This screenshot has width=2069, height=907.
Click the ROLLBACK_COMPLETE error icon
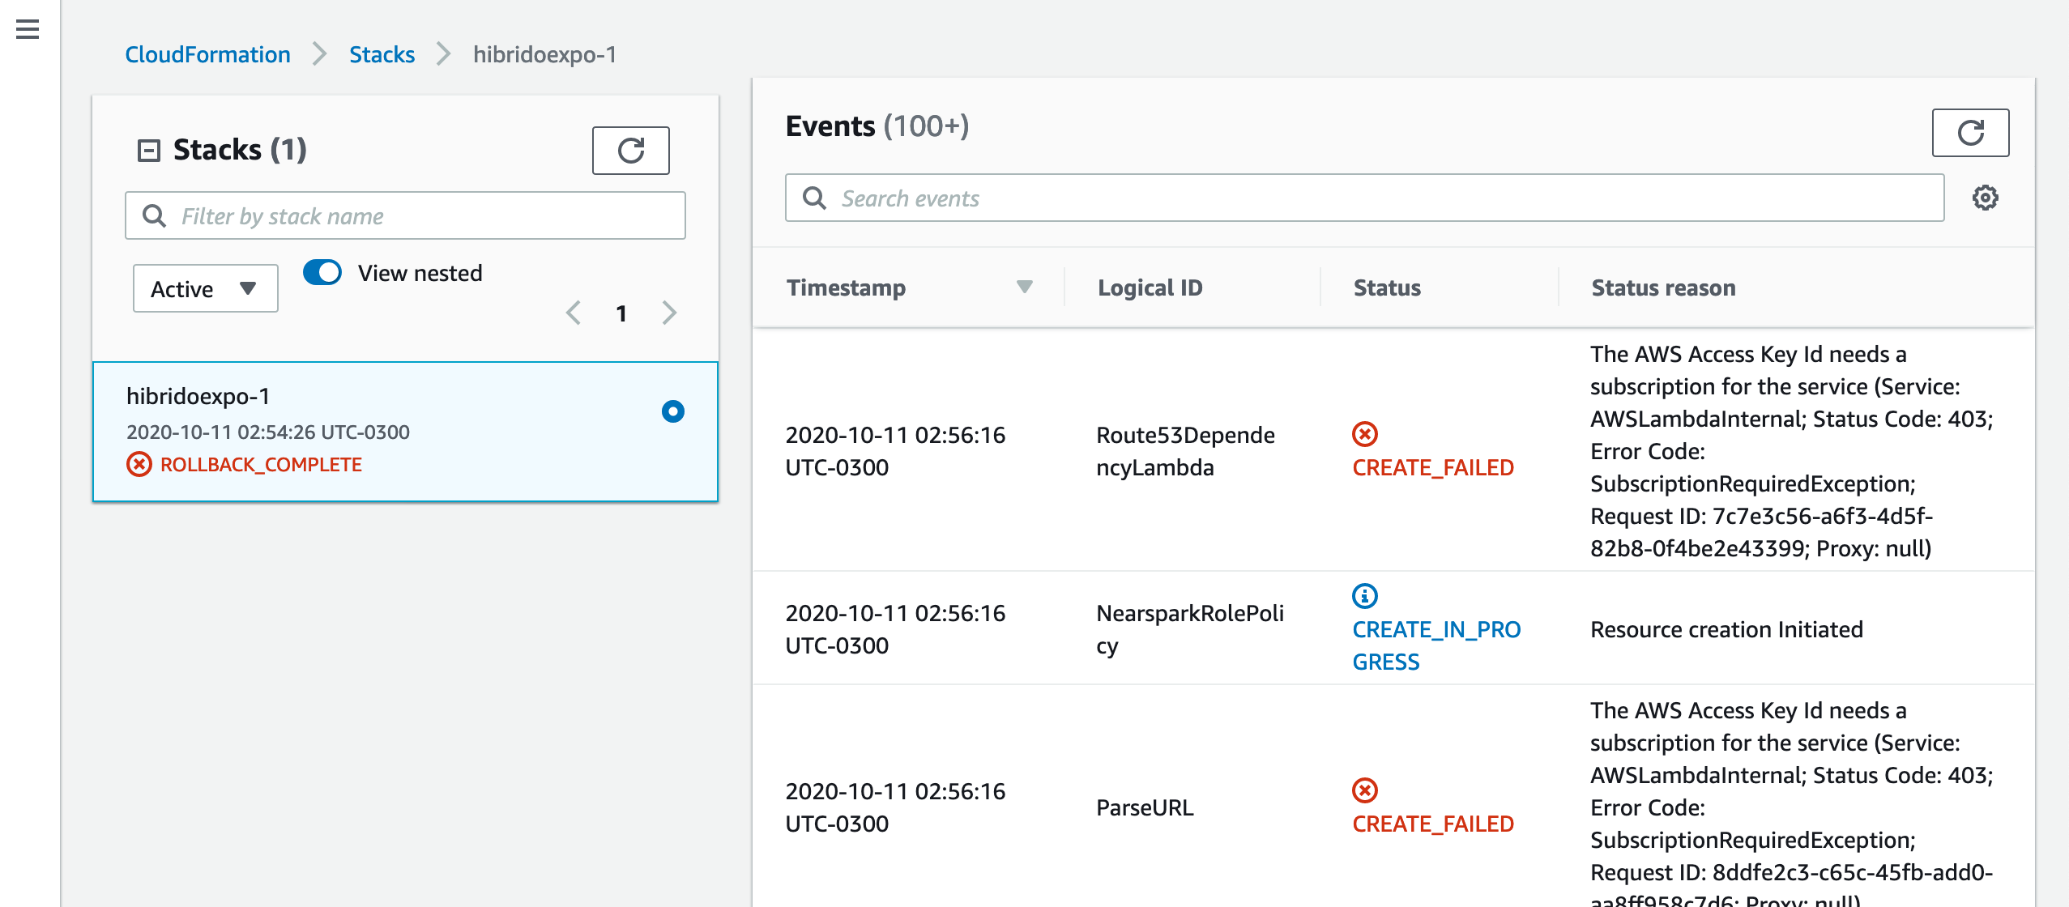pyautogui.click(x=139, y=464)
